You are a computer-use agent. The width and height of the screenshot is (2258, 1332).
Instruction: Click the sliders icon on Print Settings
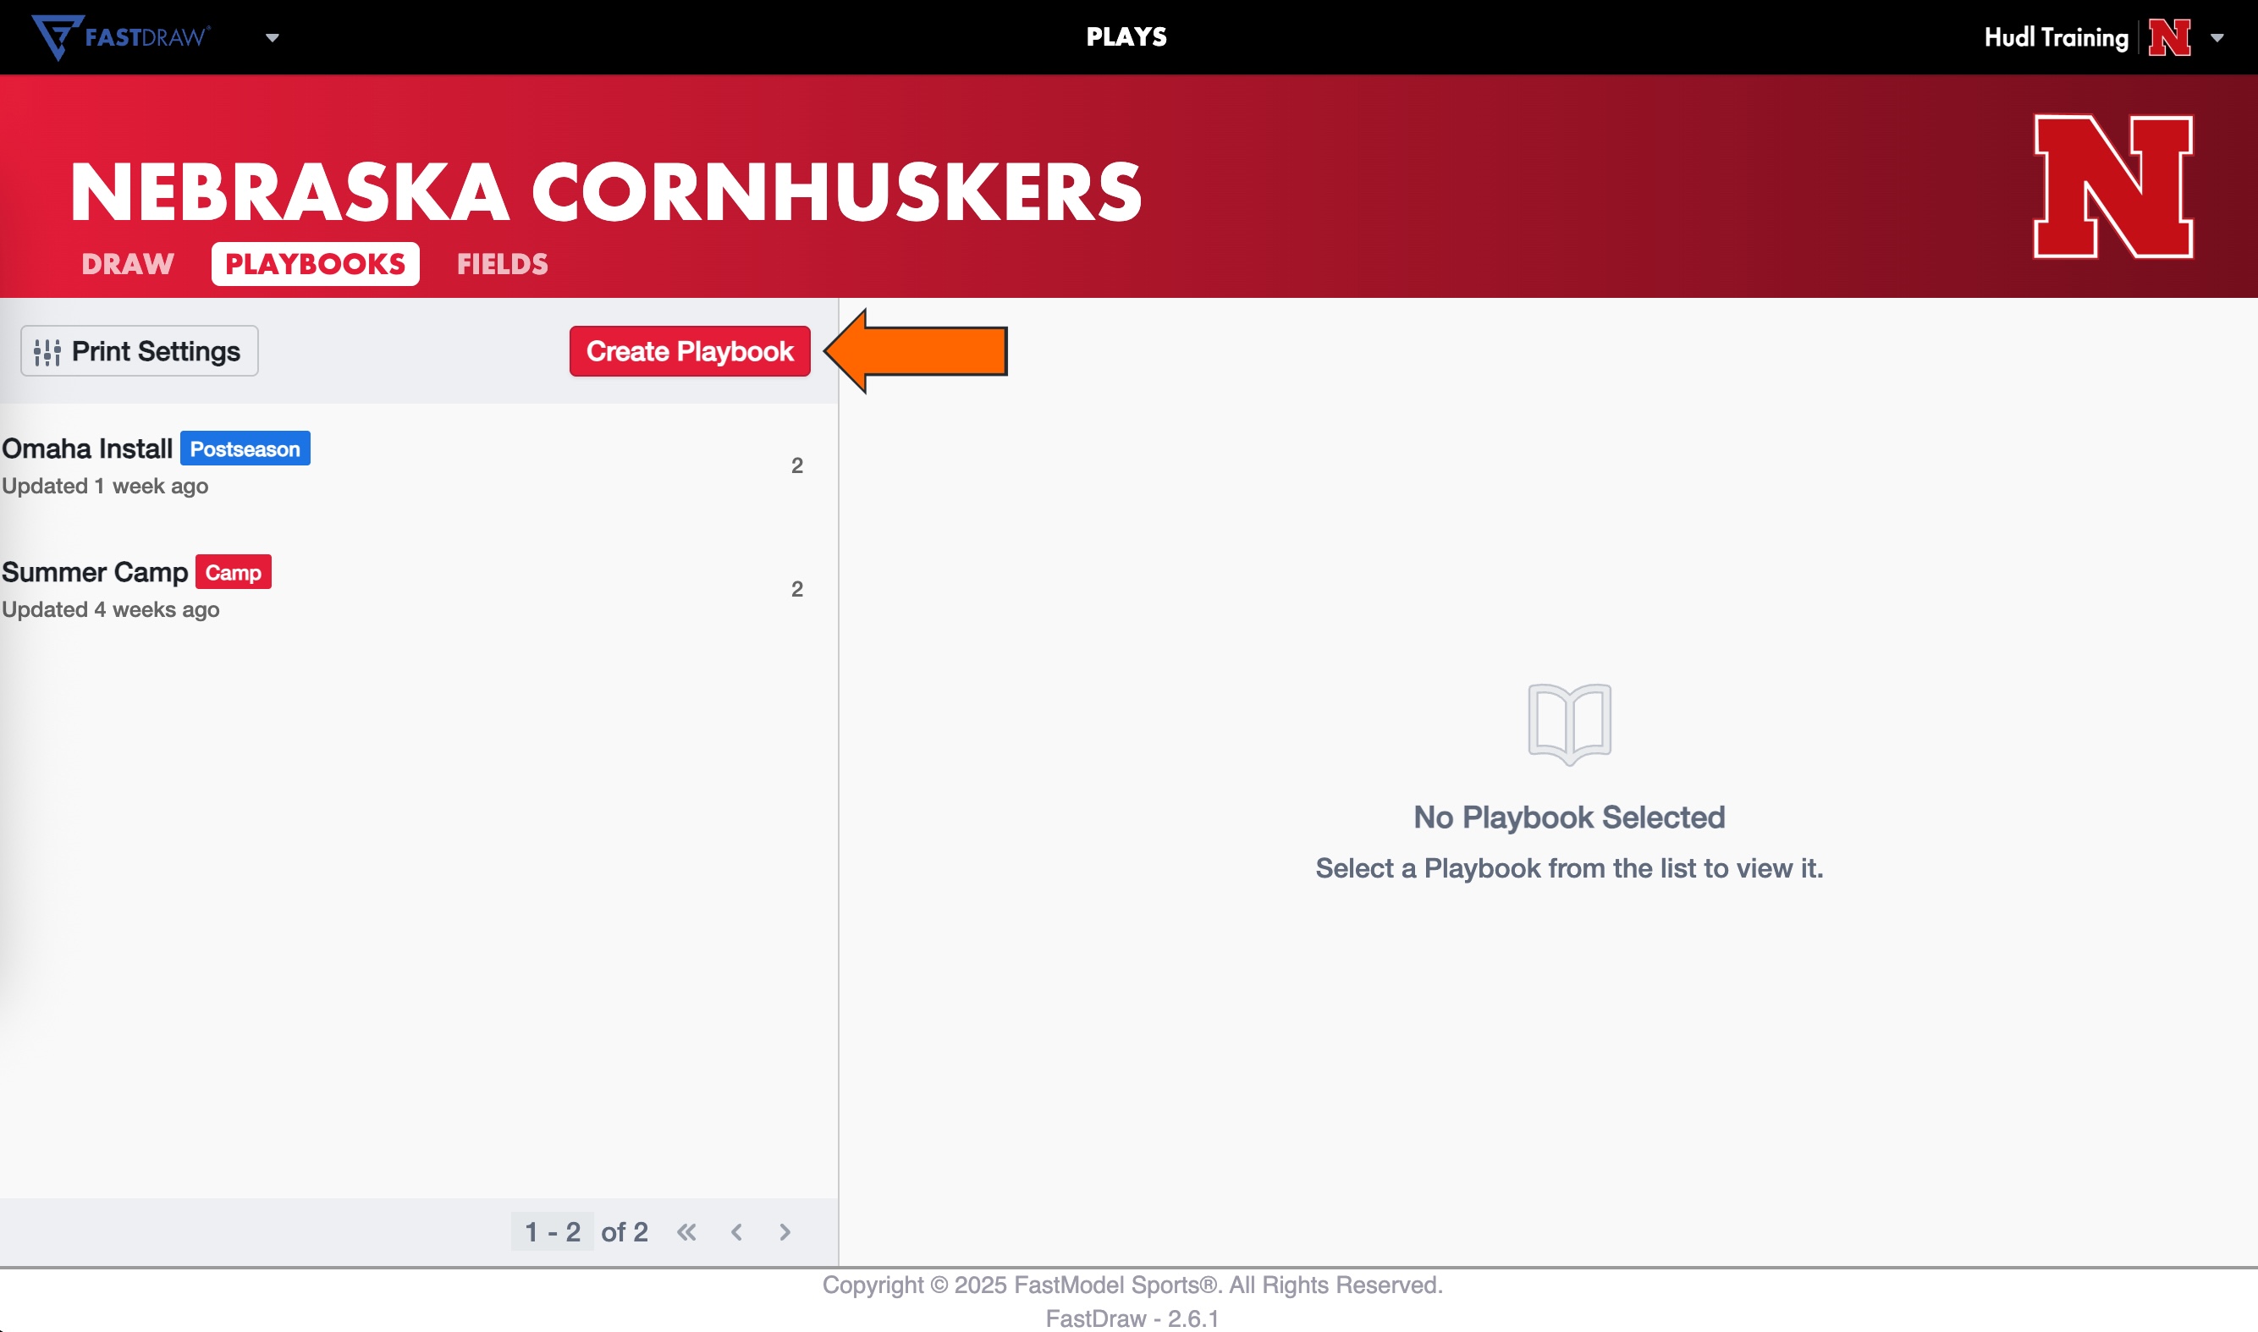pos(47,352)
